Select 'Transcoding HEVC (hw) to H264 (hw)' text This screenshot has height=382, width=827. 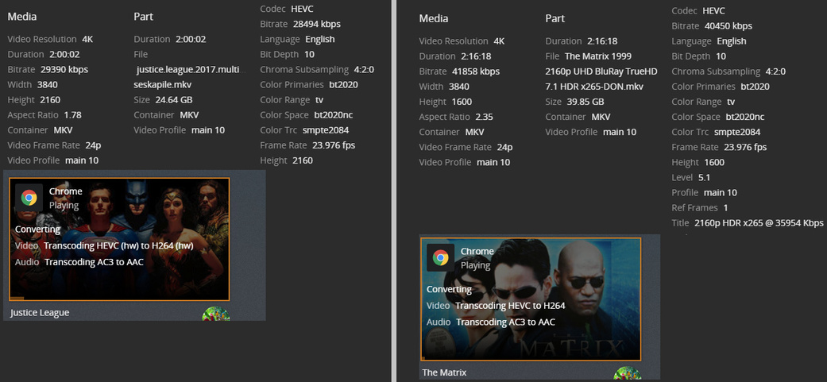(x=118, y=245)
